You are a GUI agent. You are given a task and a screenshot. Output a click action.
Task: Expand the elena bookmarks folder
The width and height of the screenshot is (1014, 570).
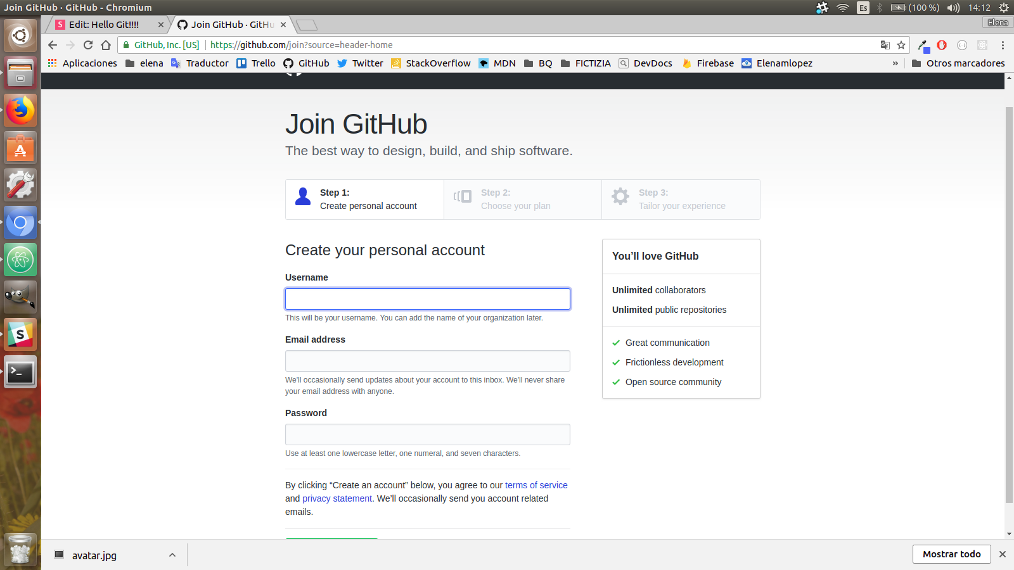coord(144,63)
